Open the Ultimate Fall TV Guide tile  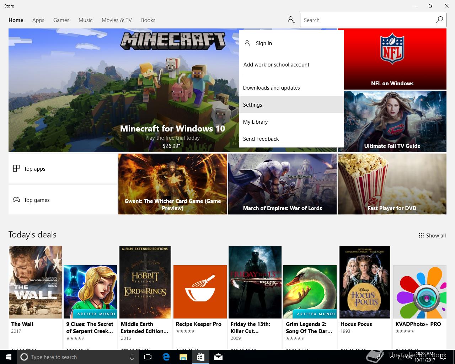(x=392, y=122)
